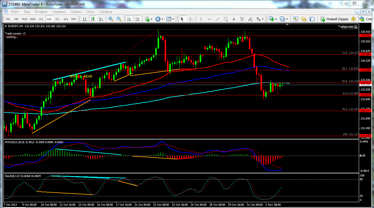Click the '22 Oct 08:00' time axis label
The width and height of the screenshot is (374, 208).
pos(161,205)
